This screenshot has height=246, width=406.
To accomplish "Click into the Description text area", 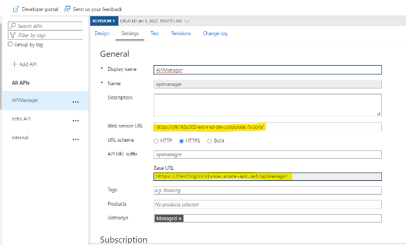I will pyautogui.click(x=267, y=105).
